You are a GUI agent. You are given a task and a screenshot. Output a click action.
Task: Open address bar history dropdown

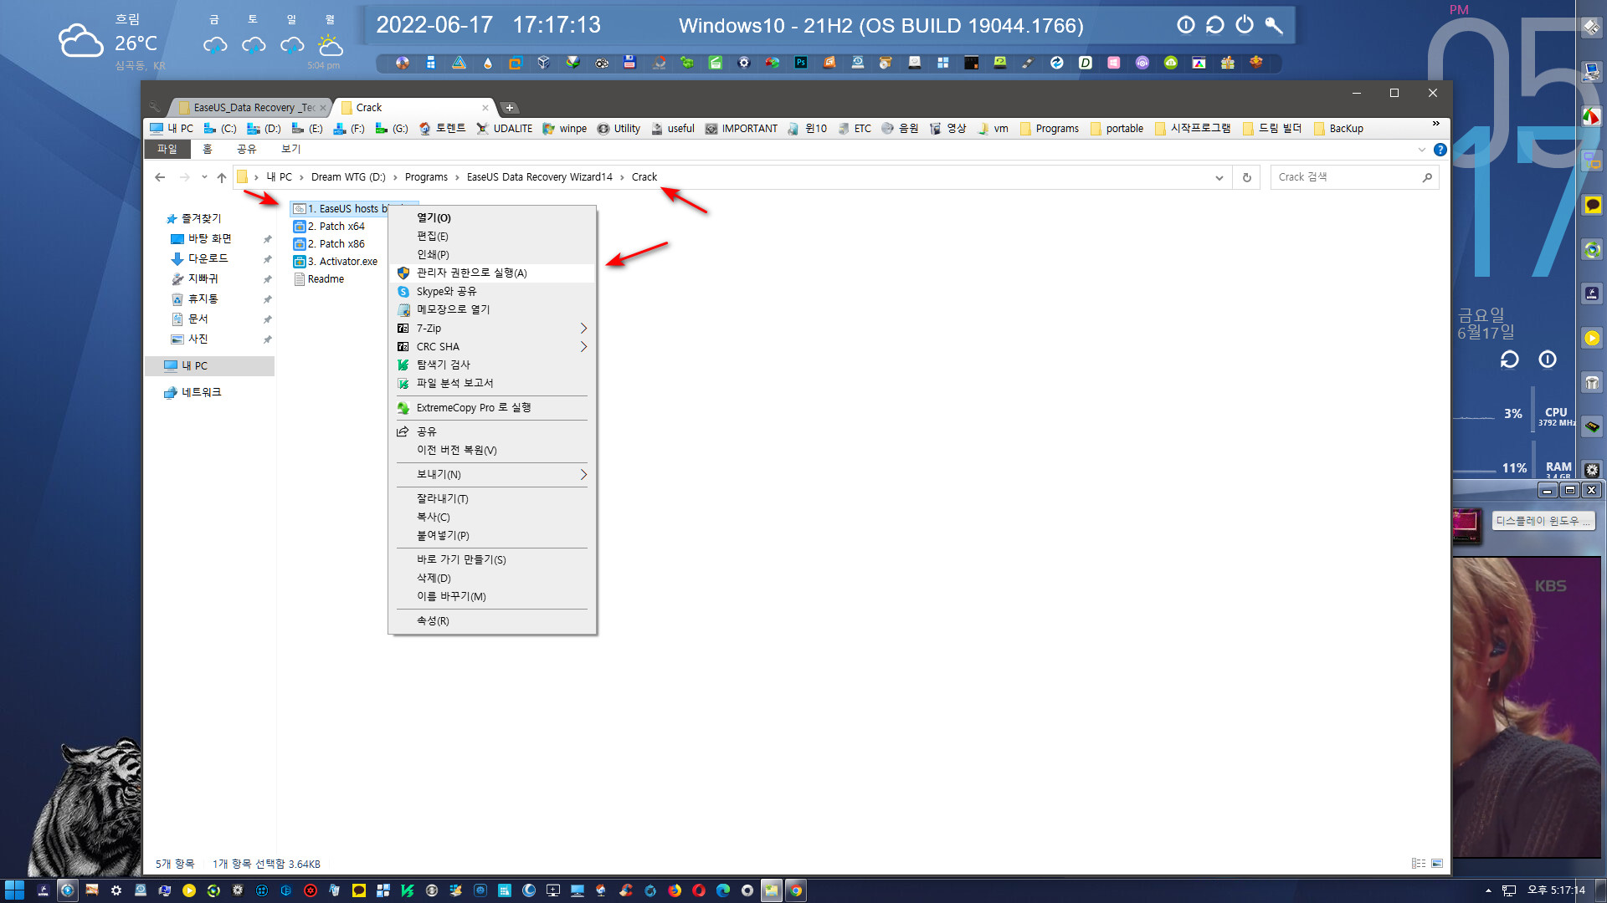click(1219, 178)
